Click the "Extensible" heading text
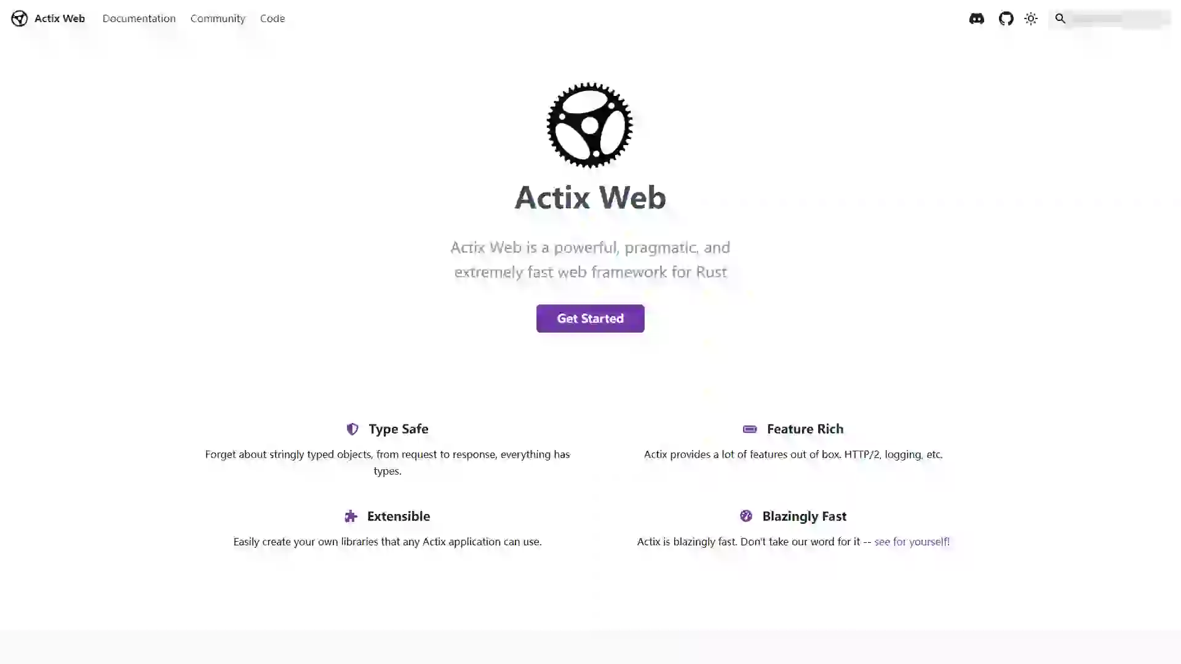The height and width of the screenshot is (664, 1181). pyautogui.click(x=399, y=516)
